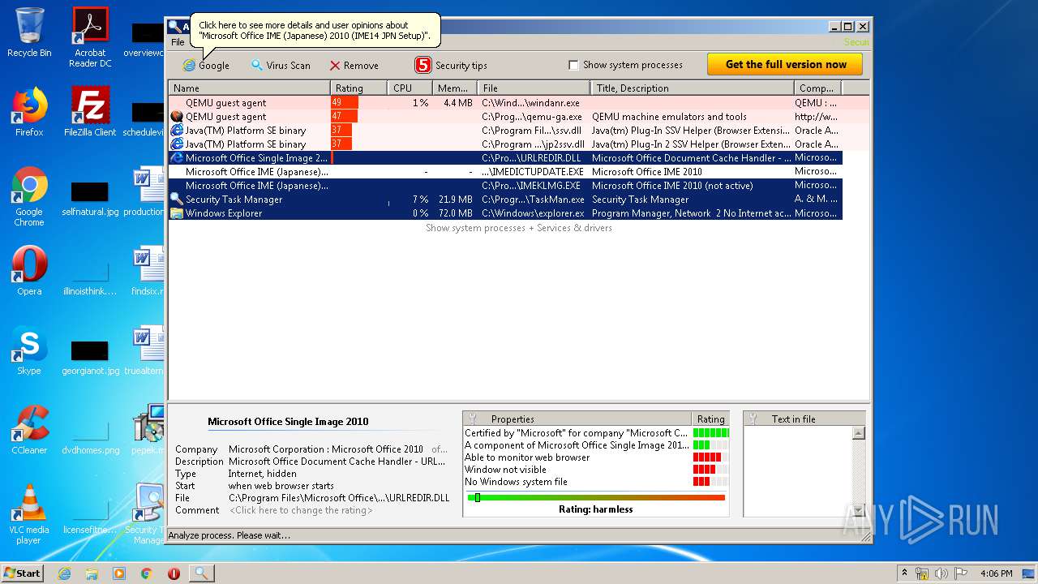
Task: Open Firefox desktop shortcut
Action: pos(29,111)
